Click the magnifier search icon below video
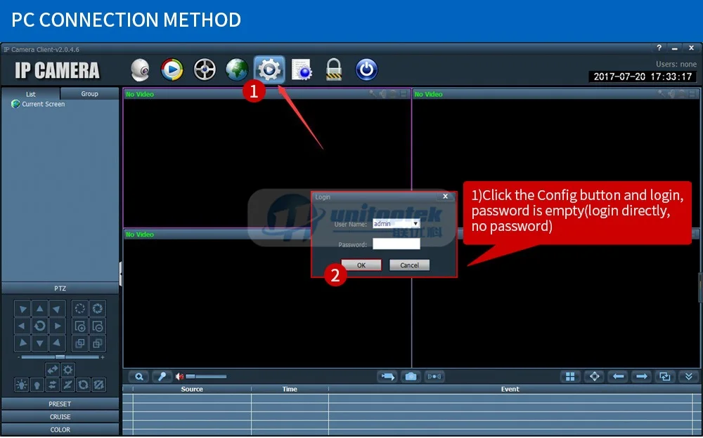 click(139, 377)
